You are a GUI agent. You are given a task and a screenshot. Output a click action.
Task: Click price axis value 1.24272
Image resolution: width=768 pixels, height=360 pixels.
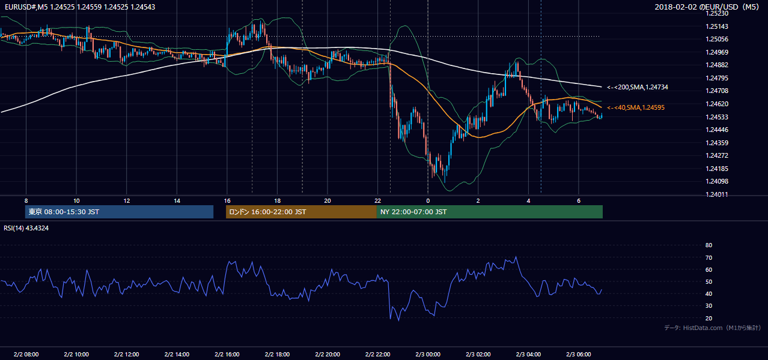718,155
